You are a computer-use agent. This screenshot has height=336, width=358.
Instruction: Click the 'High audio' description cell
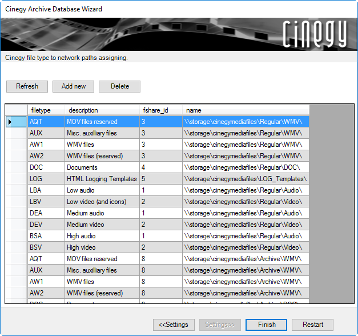tap(102, 236)
